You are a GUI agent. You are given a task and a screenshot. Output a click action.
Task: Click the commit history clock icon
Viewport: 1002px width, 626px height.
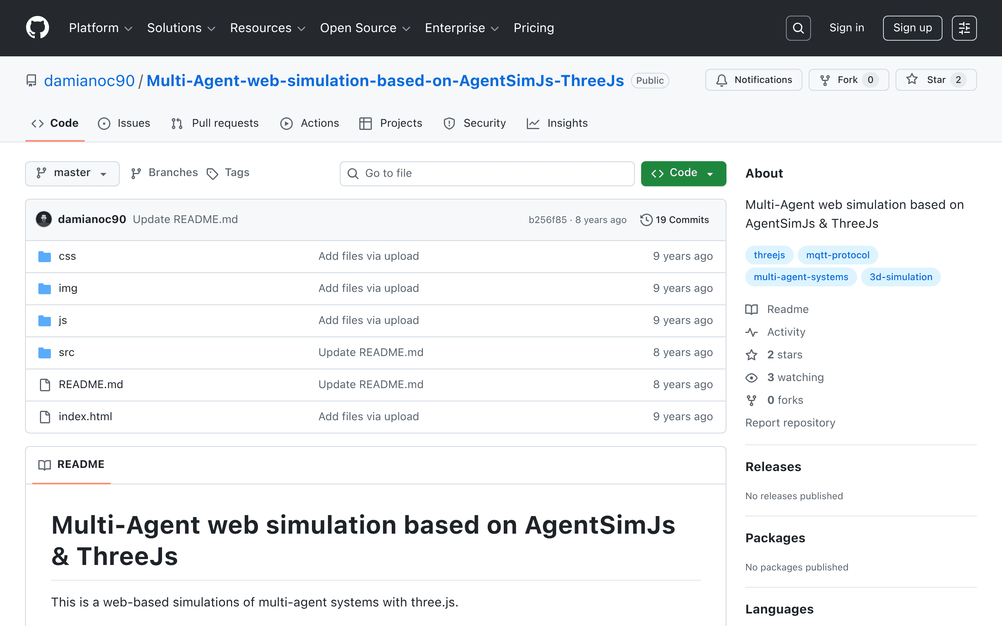click(646, 220)
